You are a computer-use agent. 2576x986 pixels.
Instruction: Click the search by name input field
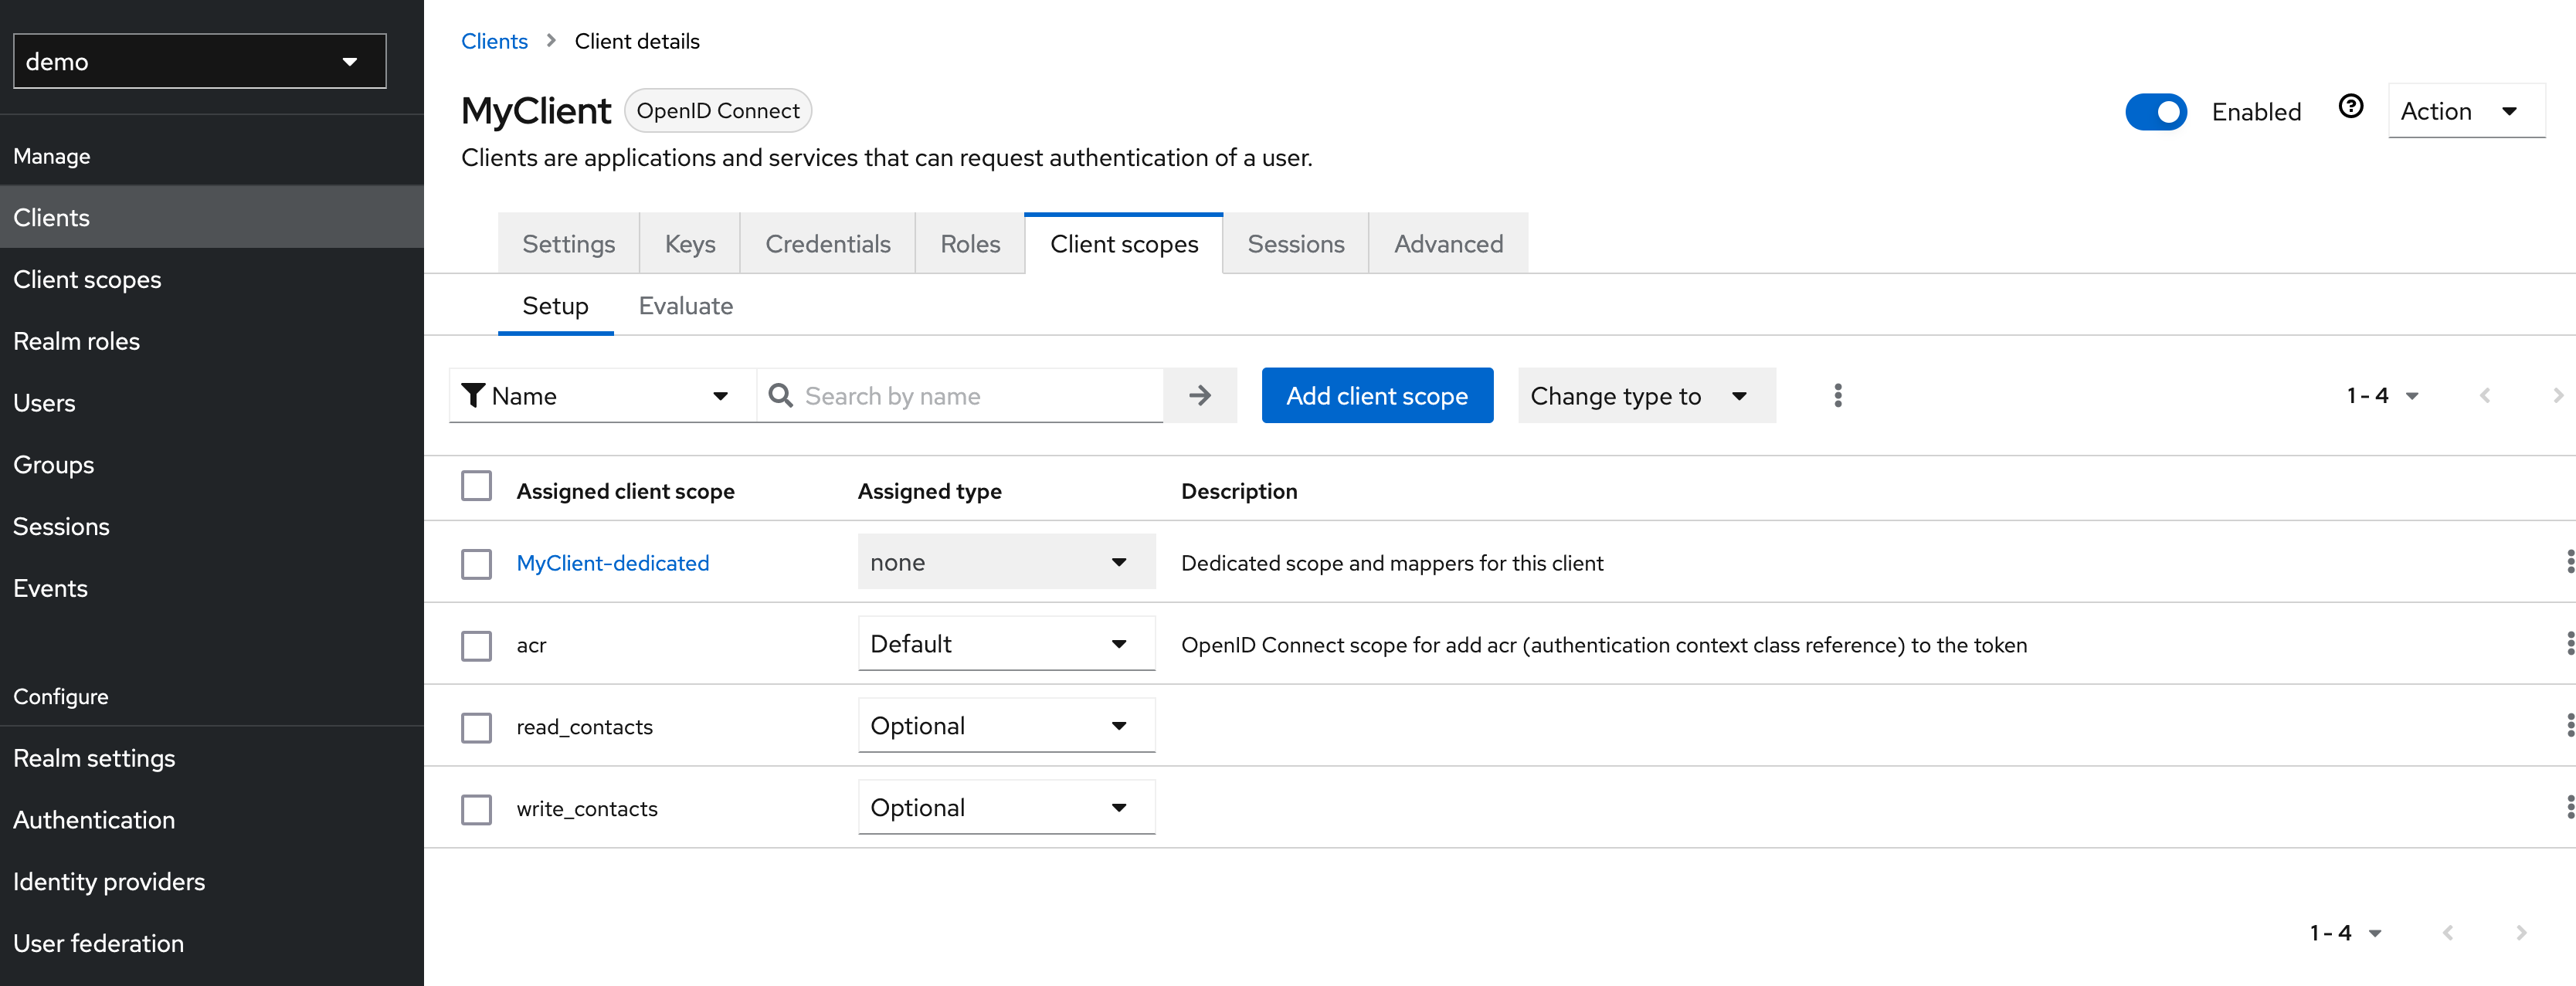[969, 395]
